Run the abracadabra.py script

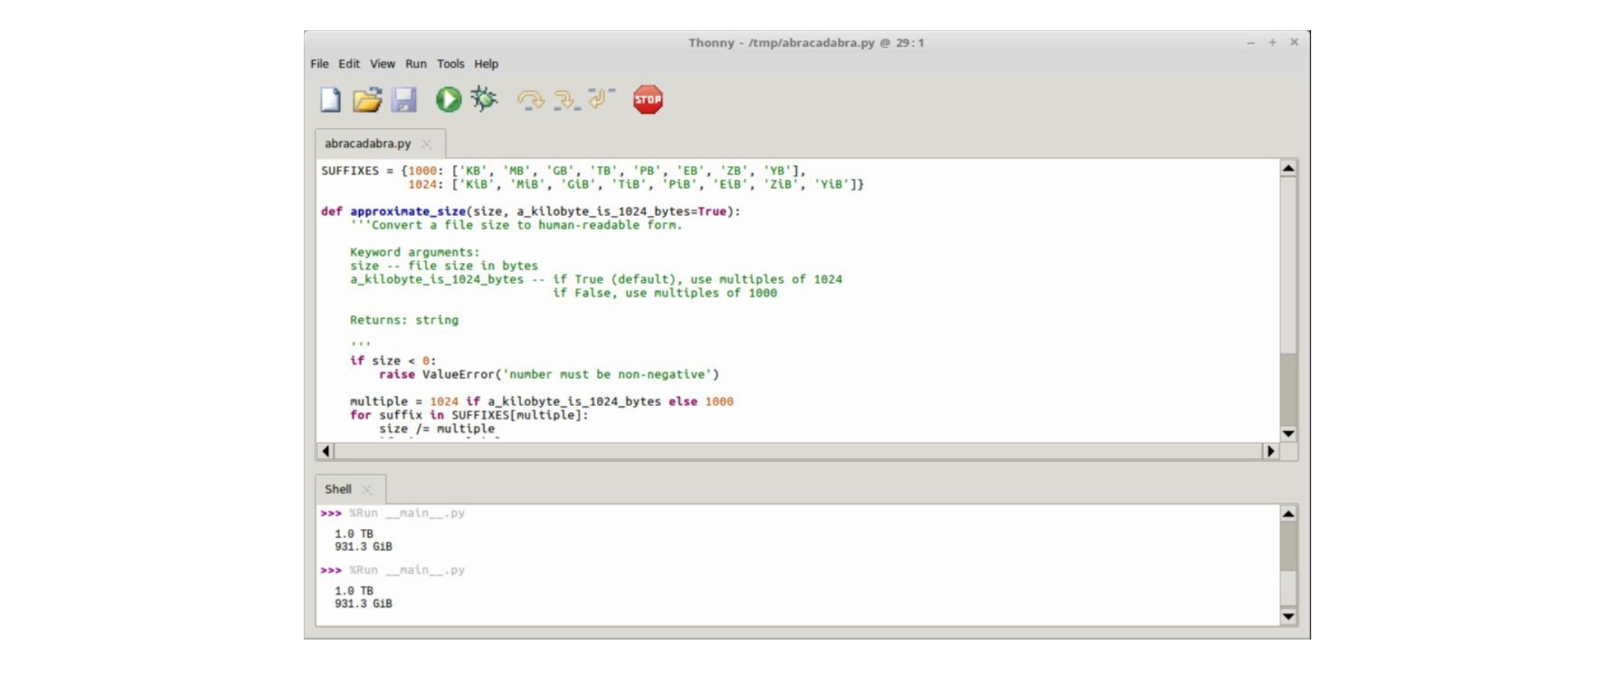448,98
